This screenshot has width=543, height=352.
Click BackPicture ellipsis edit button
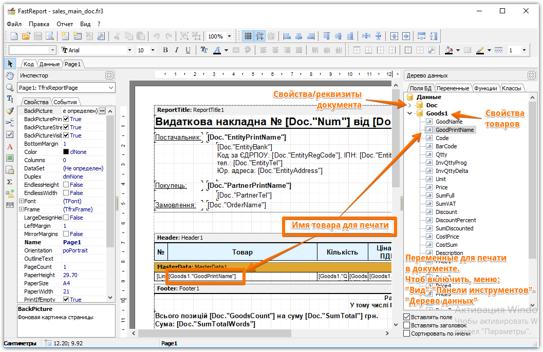coord(102,111)
